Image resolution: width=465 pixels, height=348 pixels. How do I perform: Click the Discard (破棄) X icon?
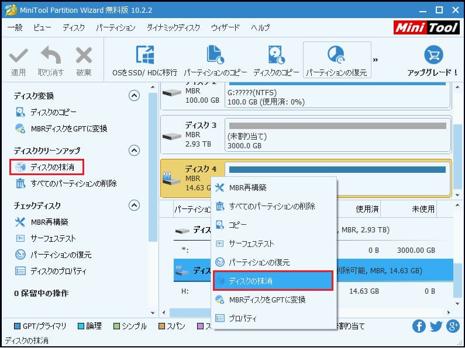click(x=84, y=55)
